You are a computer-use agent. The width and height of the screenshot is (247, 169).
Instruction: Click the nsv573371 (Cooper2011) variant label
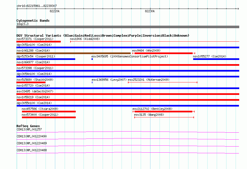pos(35,39)
